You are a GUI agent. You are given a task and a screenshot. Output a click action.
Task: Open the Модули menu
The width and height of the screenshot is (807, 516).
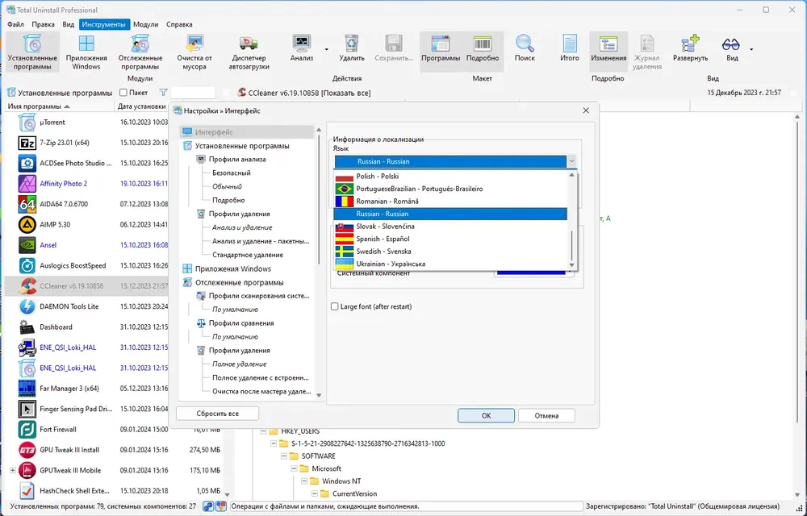click(145, 24)
